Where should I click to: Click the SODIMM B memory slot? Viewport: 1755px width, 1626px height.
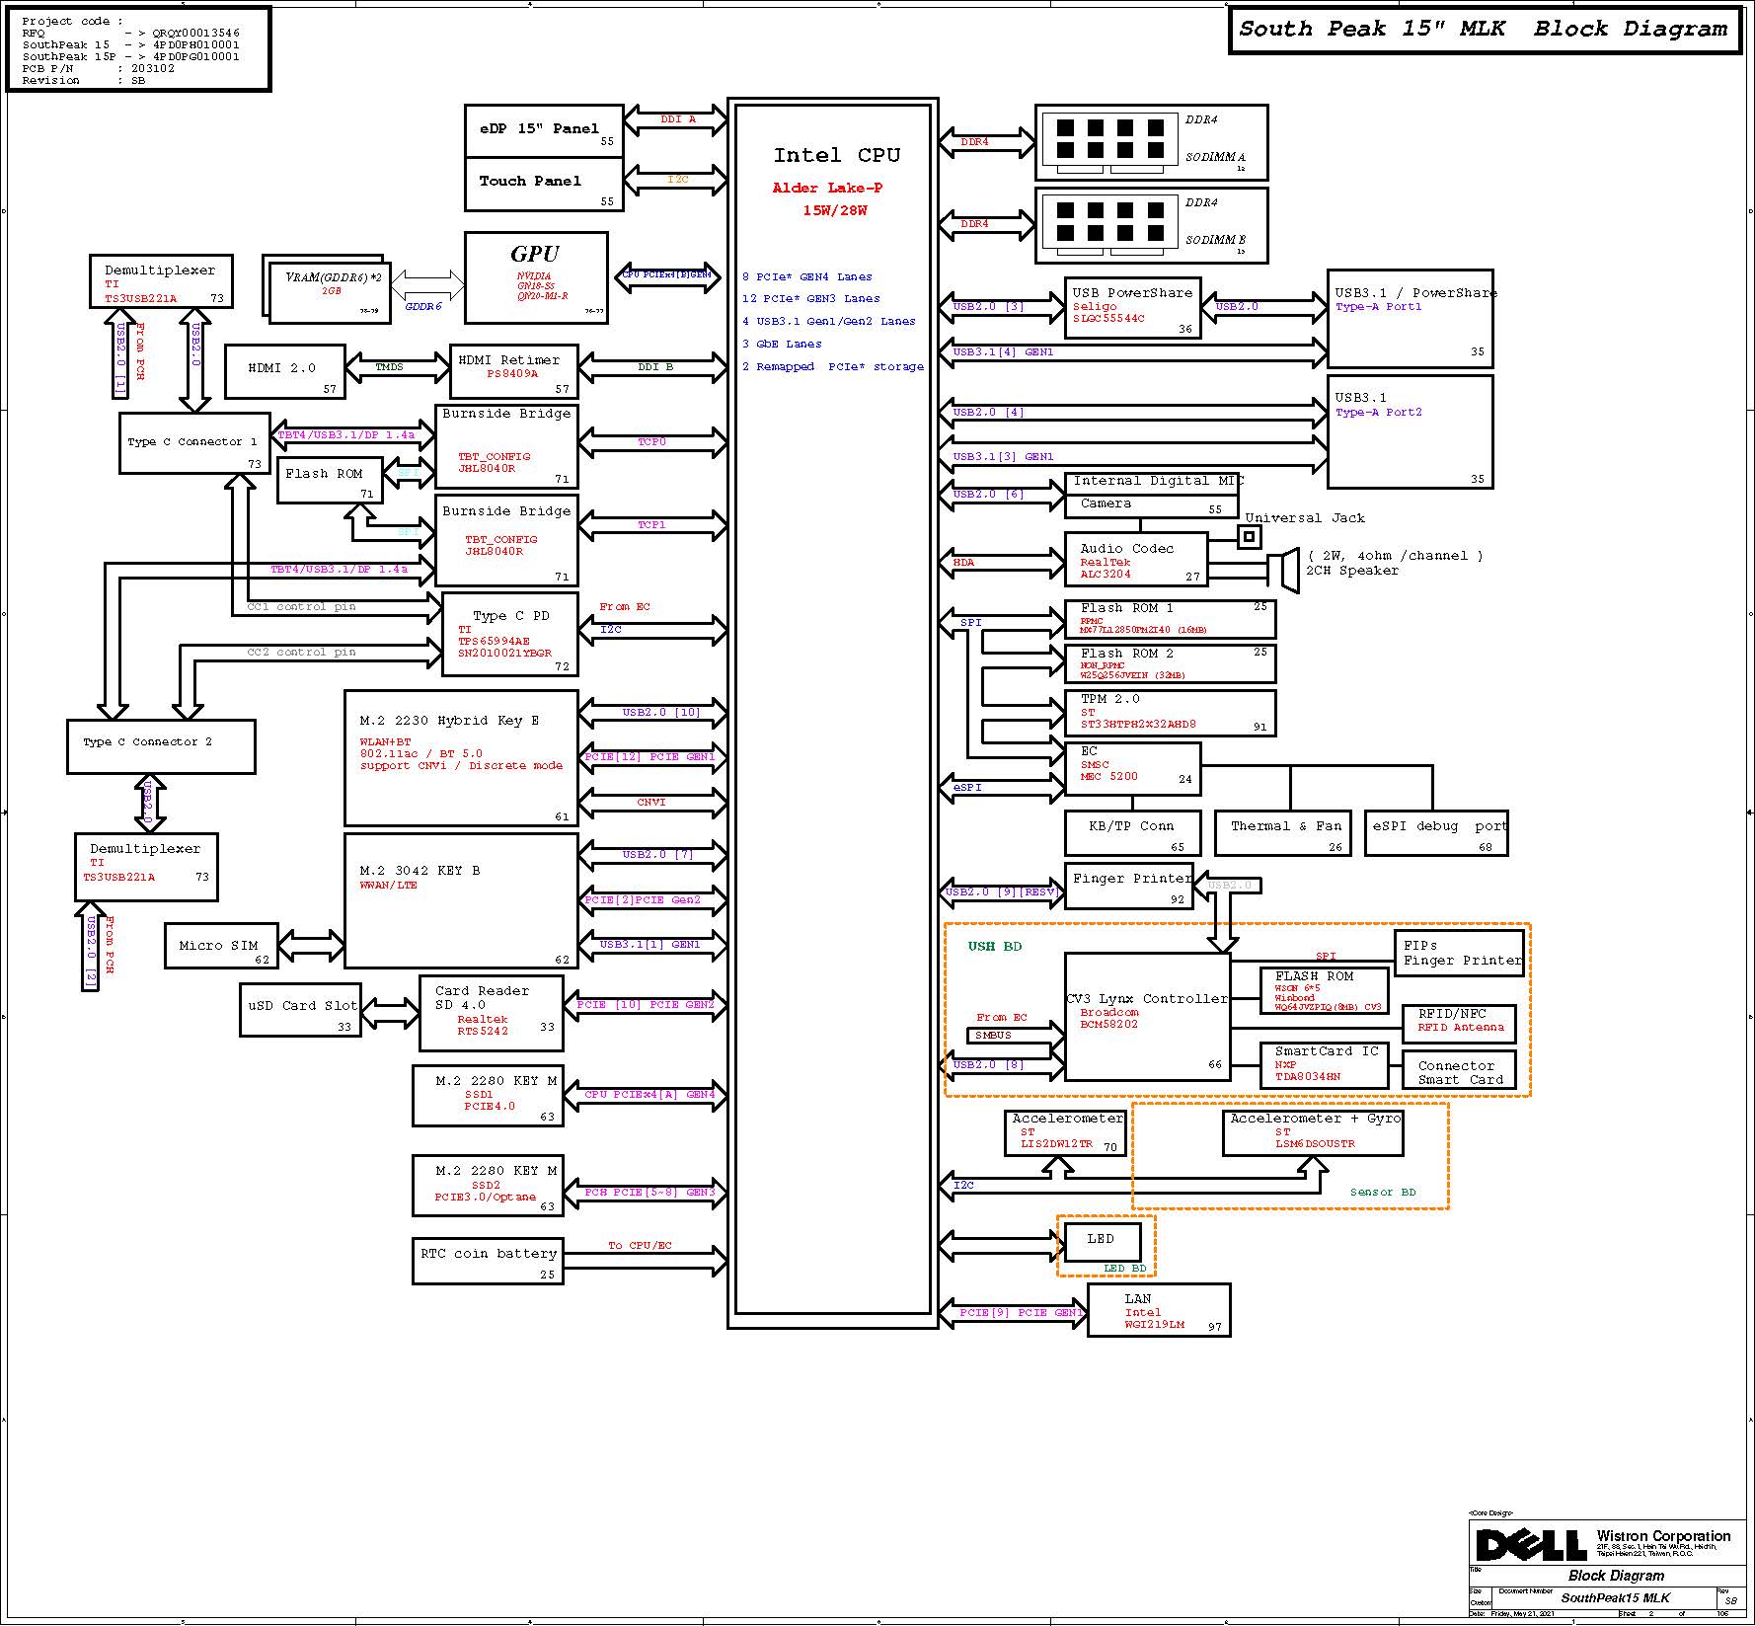coord(1151,226)
